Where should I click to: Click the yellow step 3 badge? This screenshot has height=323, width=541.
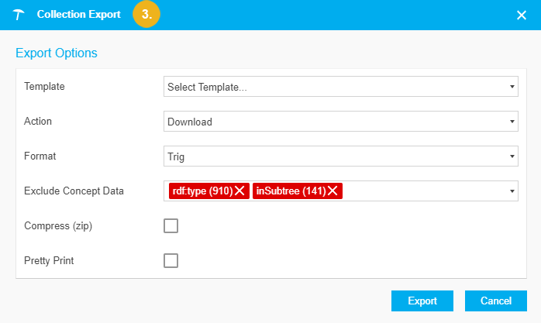click(x=146, y=15)
